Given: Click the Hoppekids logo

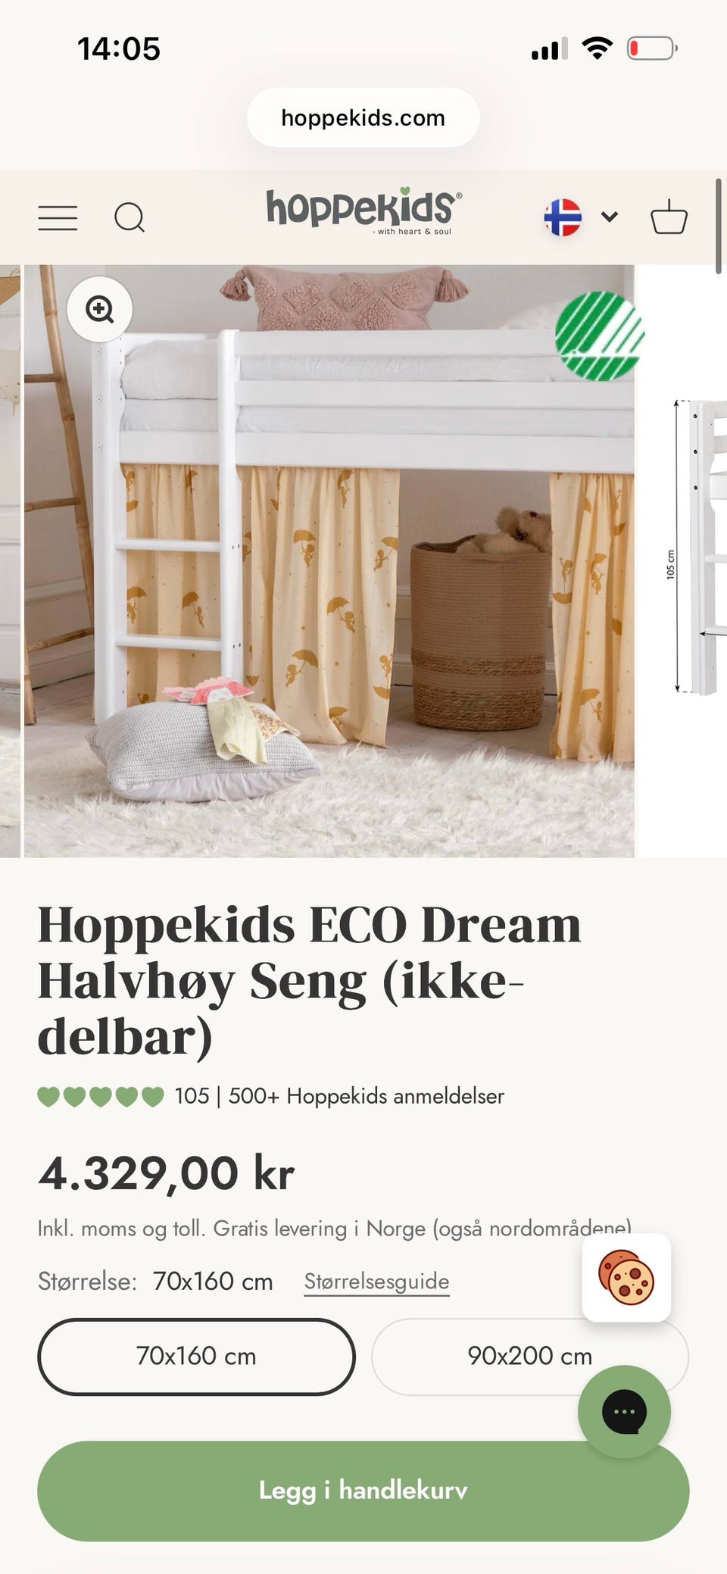Looking at the screenshot, I should (363, 212).
